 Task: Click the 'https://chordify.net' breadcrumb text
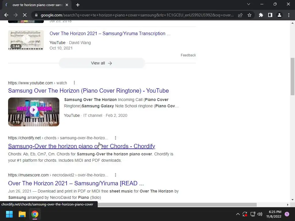point(24,138)
